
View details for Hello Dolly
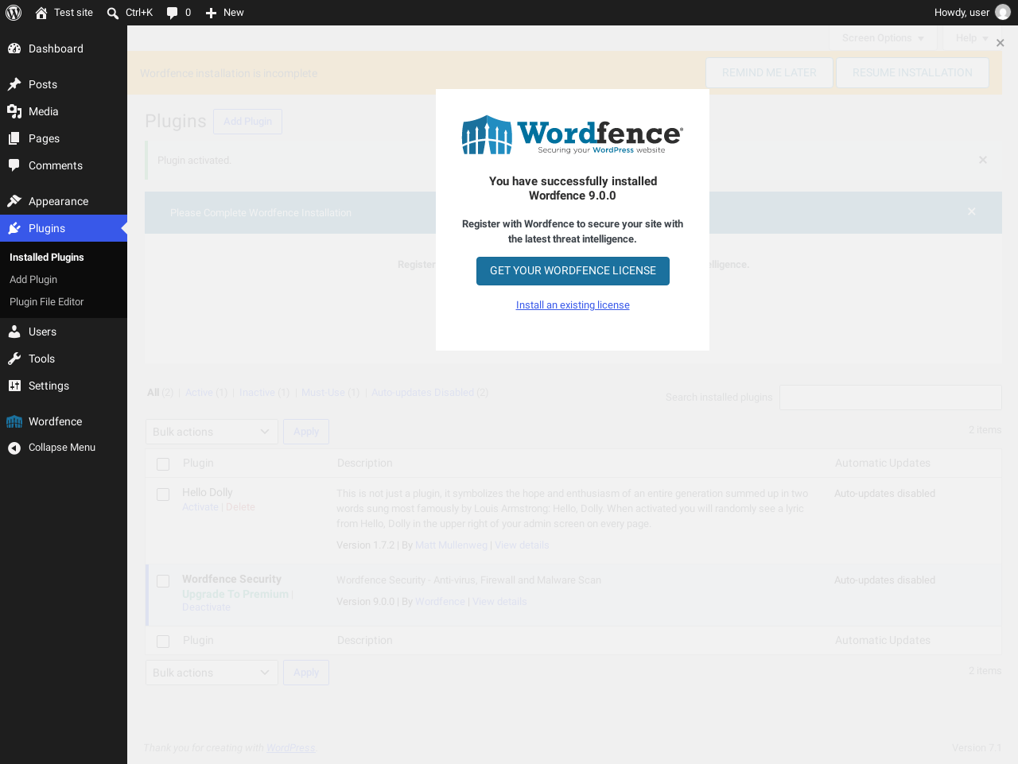coord(522,545)
